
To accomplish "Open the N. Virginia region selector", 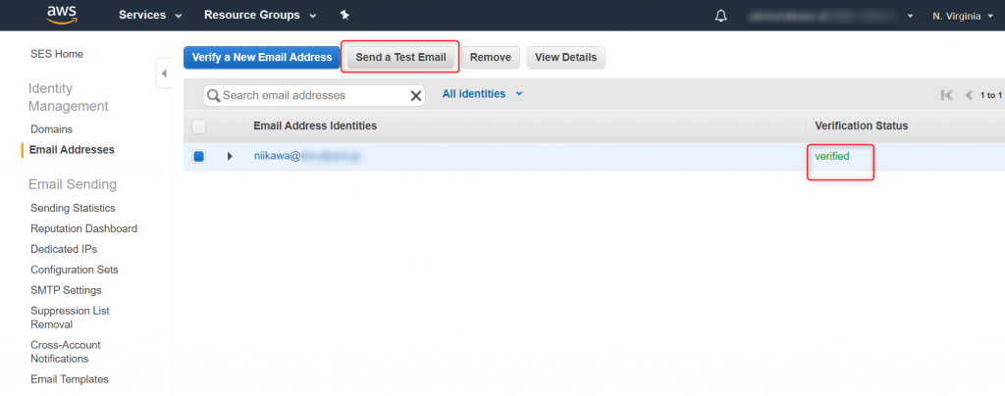I will [966, 16].
